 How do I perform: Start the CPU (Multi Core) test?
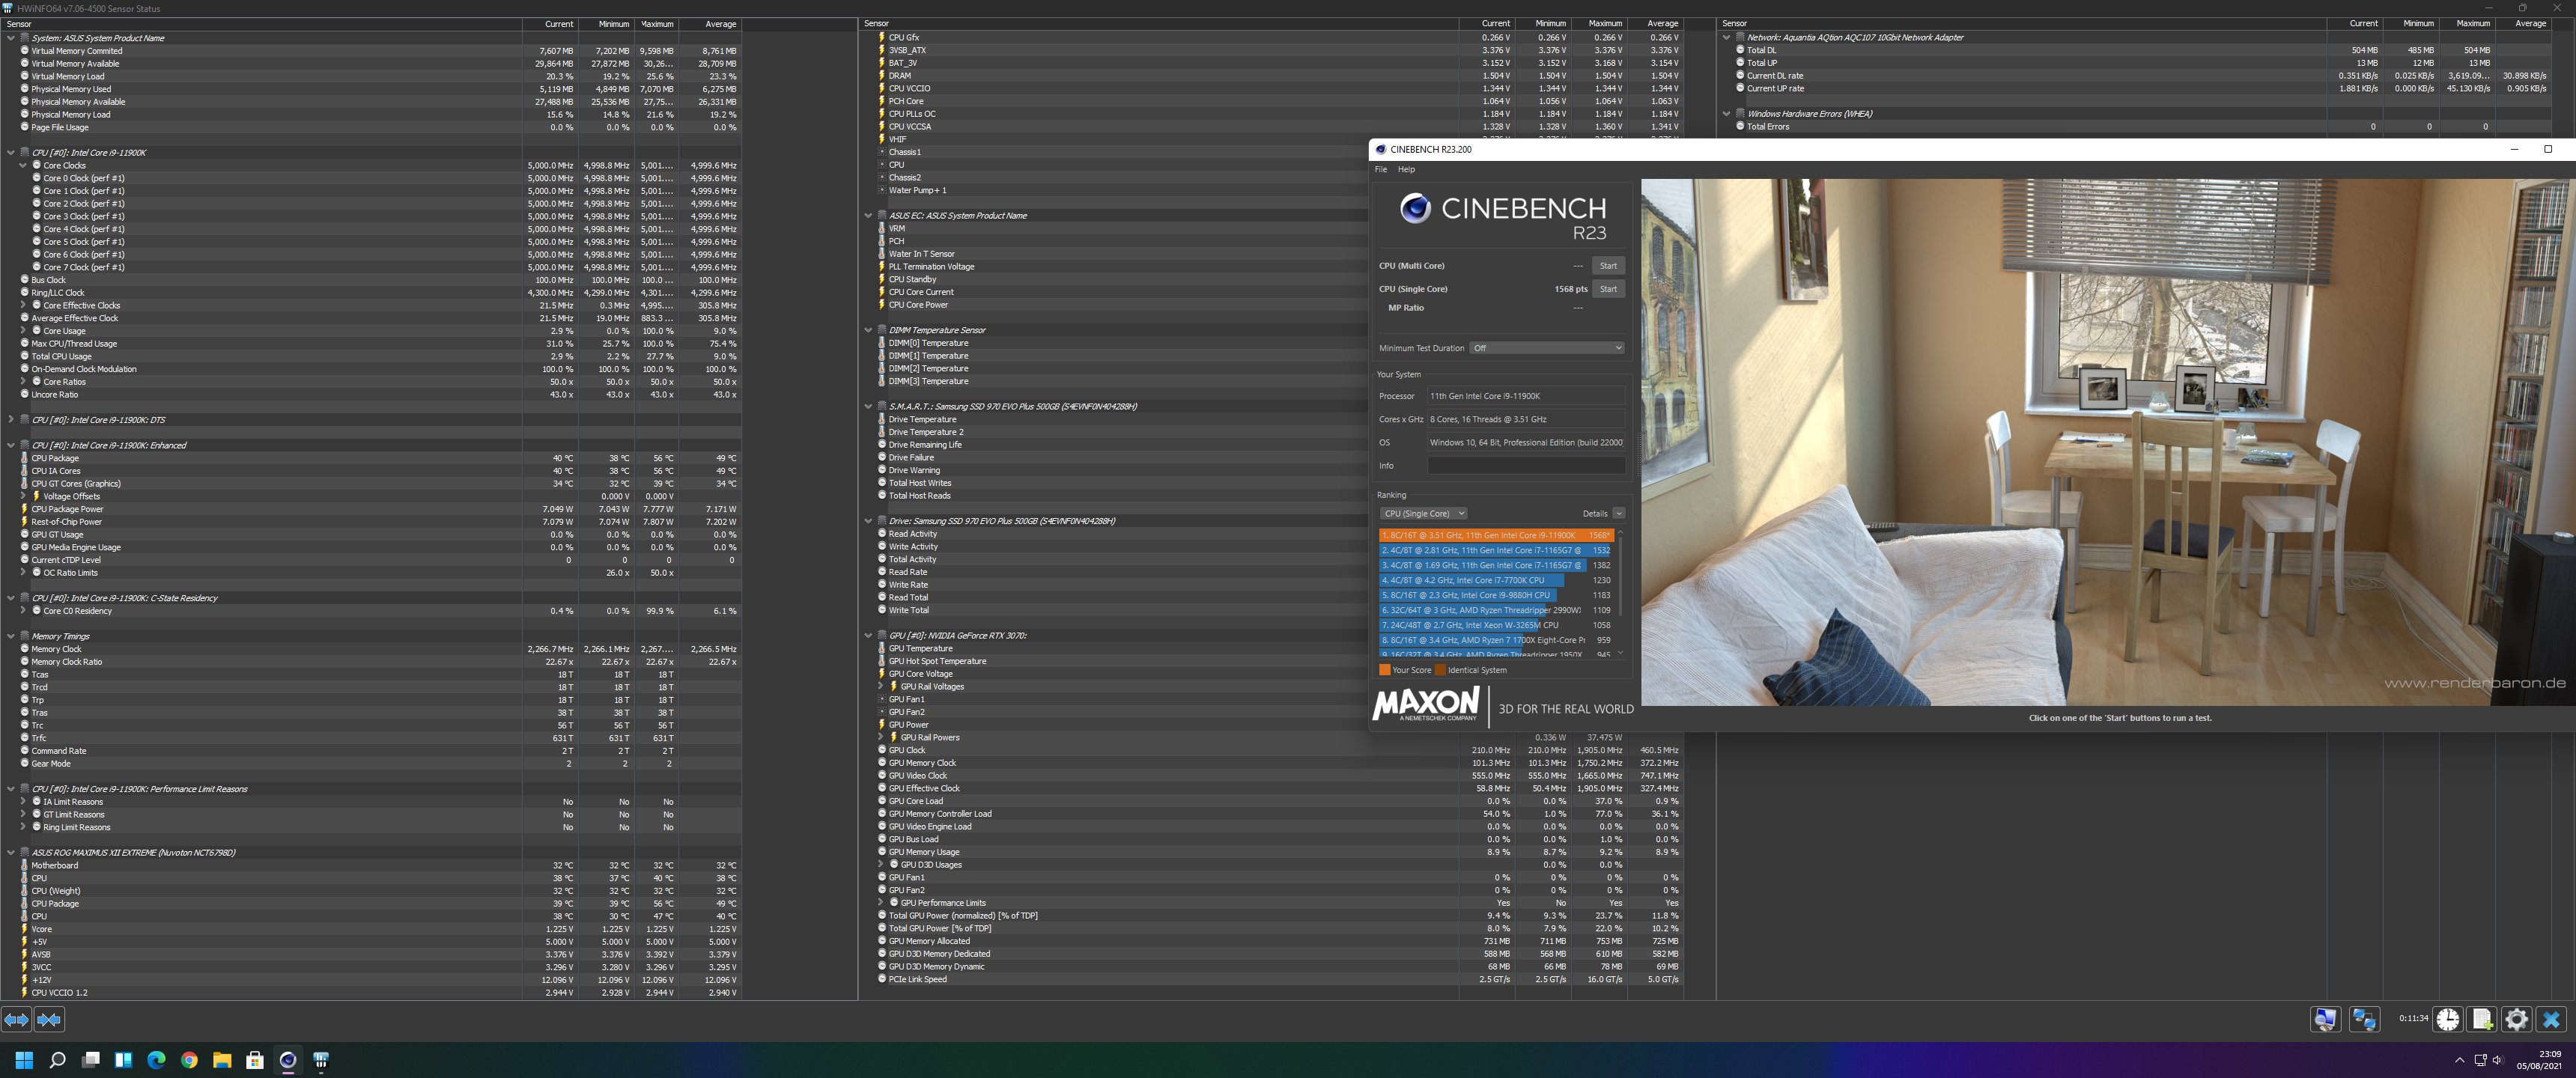pyautogui.click(x=1608, y=266)
